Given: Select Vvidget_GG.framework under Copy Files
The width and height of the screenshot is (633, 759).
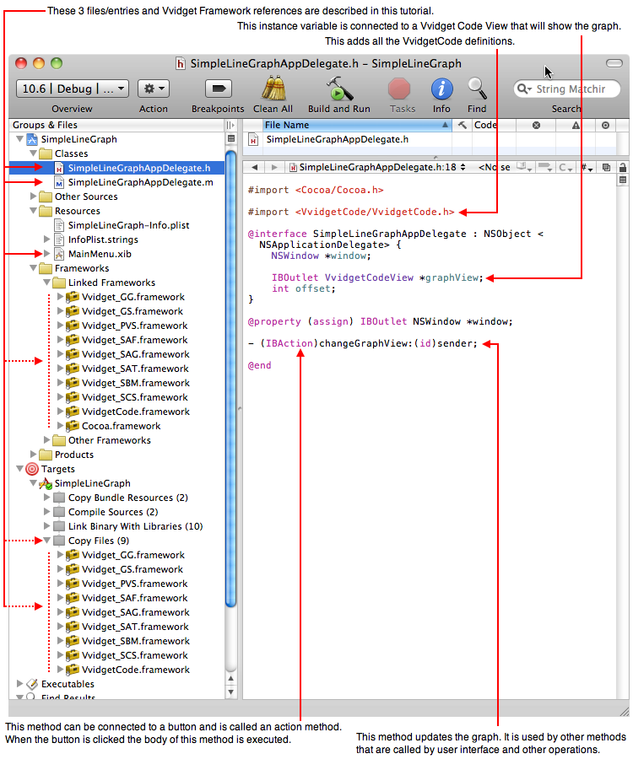Looking at the screenshot, I should (x=133, y=555).
